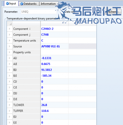
Task: Select AJI value 0.6675
Action: pos(54,64)
